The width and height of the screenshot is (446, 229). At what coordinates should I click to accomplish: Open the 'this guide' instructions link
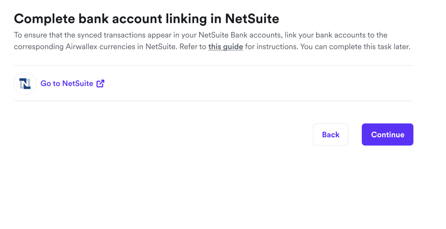[x=225, y=46]
